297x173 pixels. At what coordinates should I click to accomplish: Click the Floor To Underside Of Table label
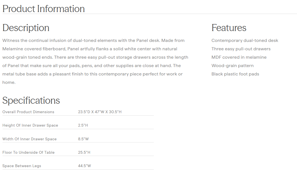[28, 152]
